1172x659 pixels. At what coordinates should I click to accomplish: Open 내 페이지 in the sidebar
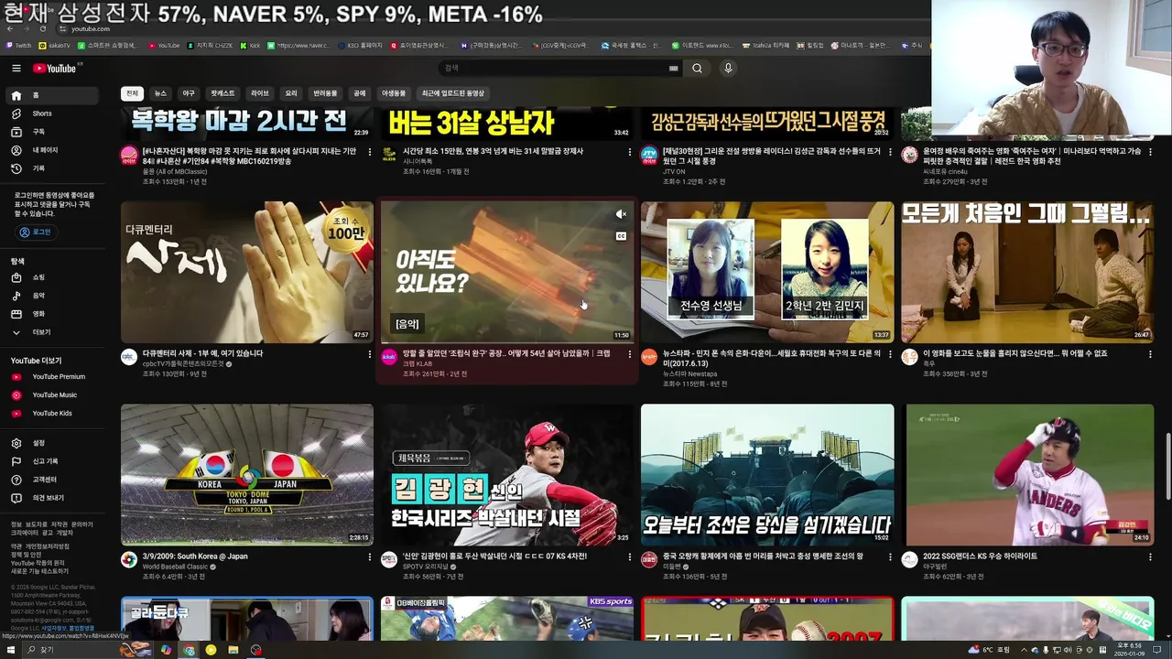[51, 150]
